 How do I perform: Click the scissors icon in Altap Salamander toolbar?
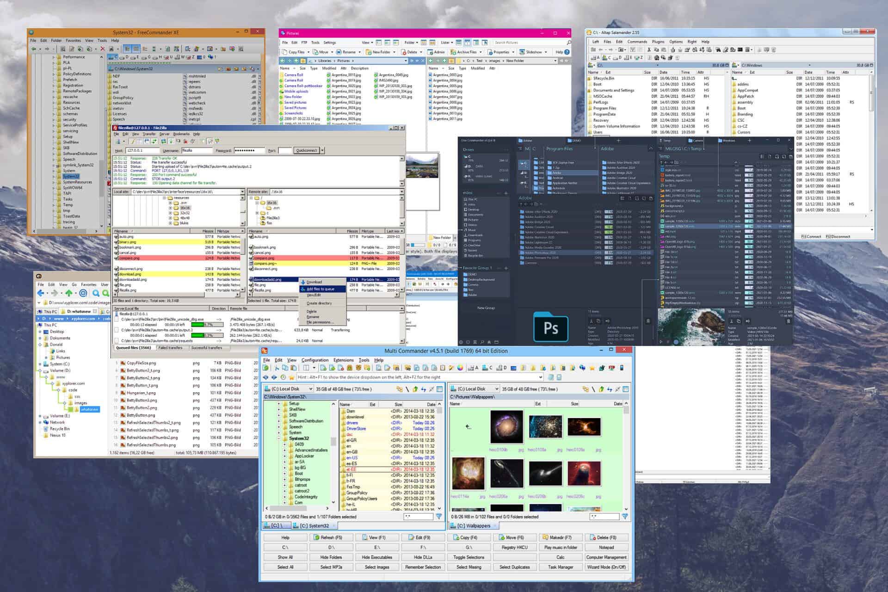pos(649,49)
